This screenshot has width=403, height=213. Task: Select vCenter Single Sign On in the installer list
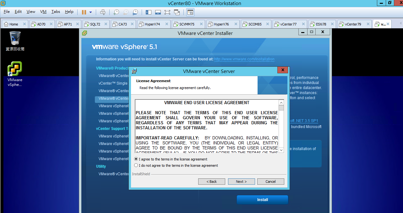[113, 83]
